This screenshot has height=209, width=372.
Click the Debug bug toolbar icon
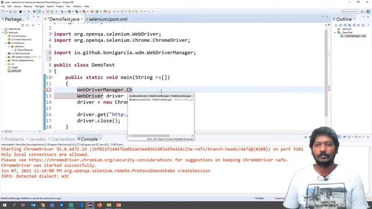coord(62,12)
